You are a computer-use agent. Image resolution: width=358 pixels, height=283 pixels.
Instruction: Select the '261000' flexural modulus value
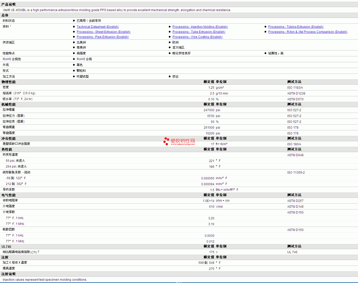(209, 128)
